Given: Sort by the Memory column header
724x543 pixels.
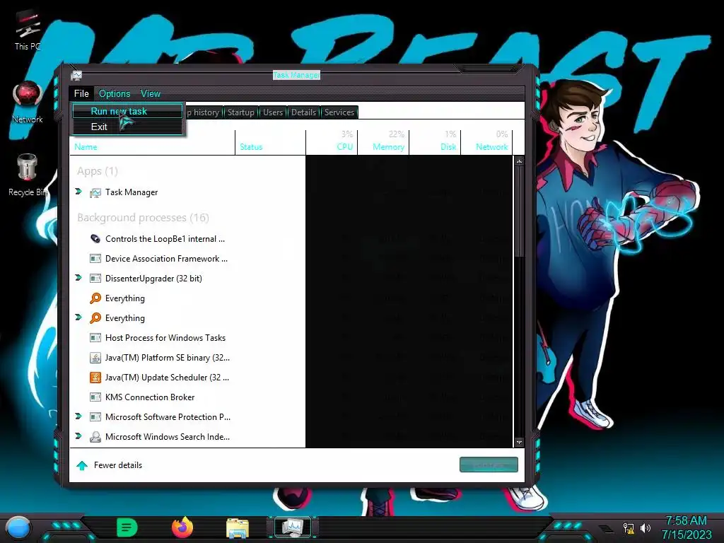Looking at the screenshot, I should [x=383, y=142].
